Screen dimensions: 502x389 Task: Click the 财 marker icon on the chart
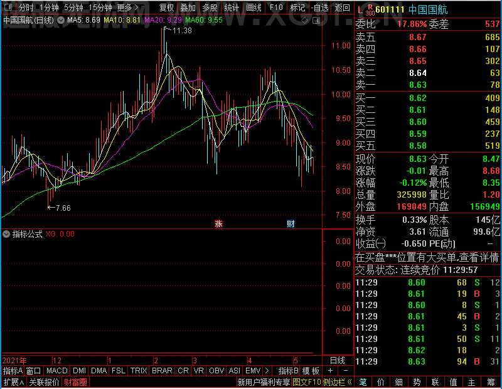click(x=291, y=223)
